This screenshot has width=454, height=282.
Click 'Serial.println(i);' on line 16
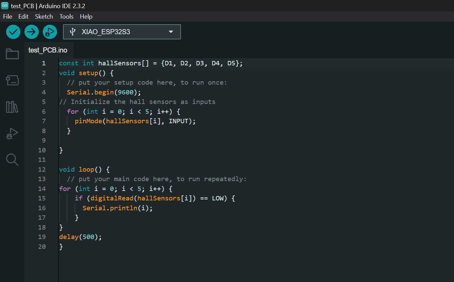(118, 208)
